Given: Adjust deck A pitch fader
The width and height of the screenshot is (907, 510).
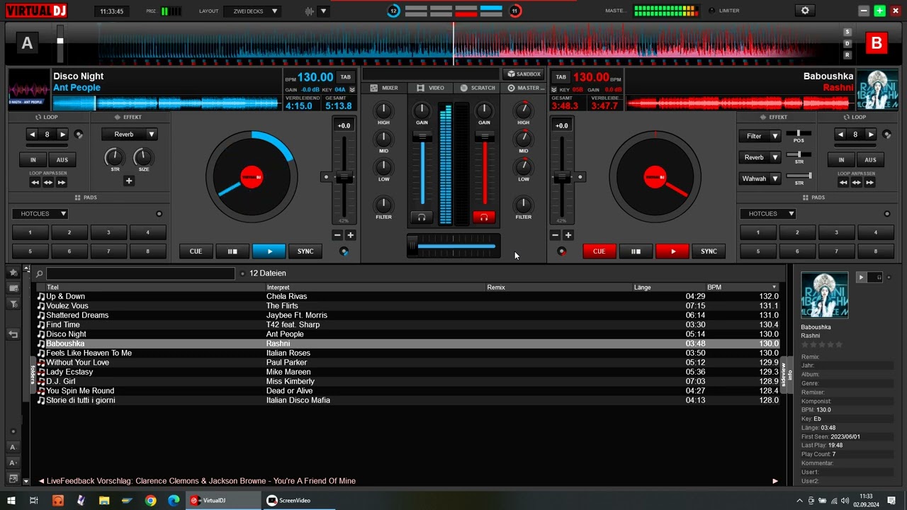Looking at the screenshot, I should tap(344, 177).
